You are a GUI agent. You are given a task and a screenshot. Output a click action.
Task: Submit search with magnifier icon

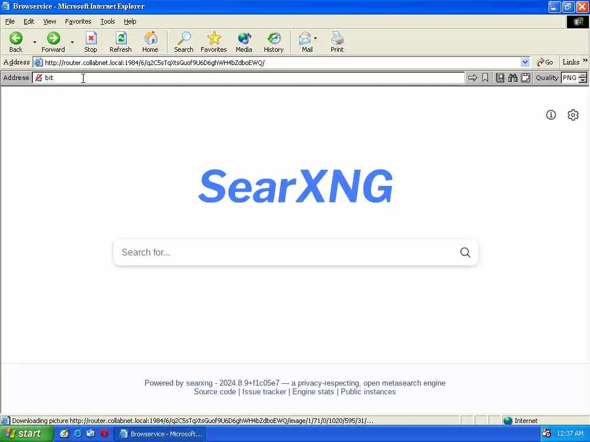click(465, 253)
